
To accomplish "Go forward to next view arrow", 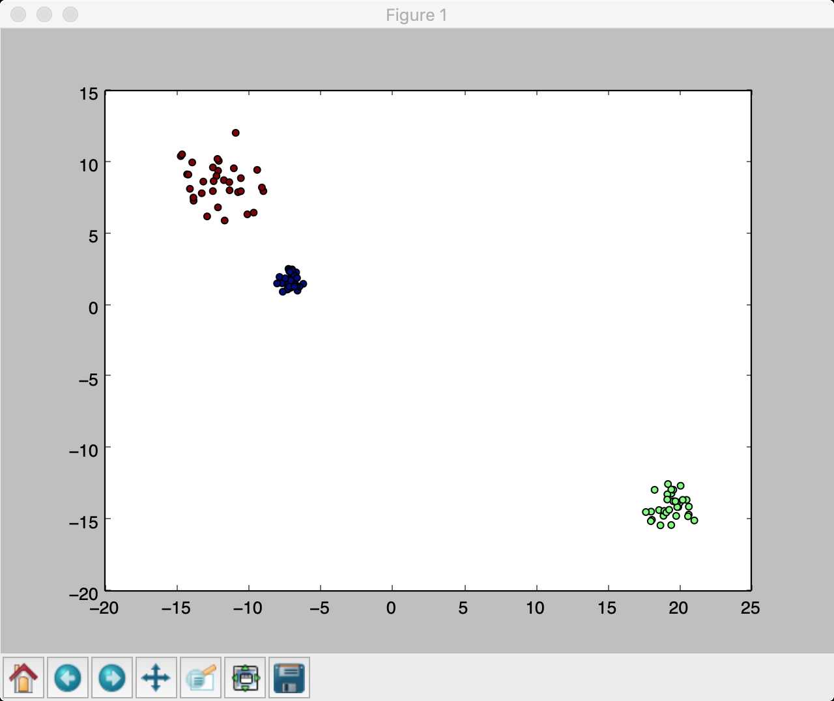I will (x=112, y=678).
